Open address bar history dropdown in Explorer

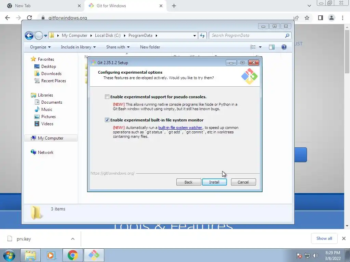tap(194, 35)
